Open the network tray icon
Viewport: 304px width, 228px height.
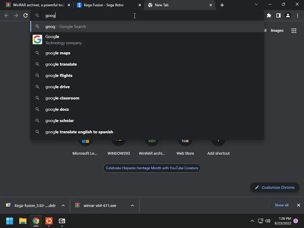260,221
